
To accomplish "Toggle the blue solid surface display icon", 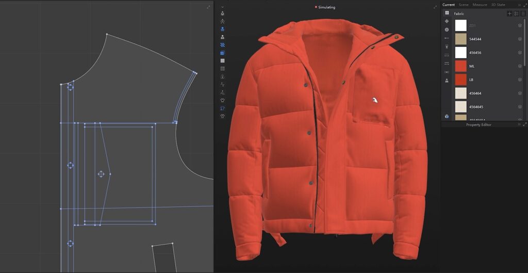I will pos(222,53).
